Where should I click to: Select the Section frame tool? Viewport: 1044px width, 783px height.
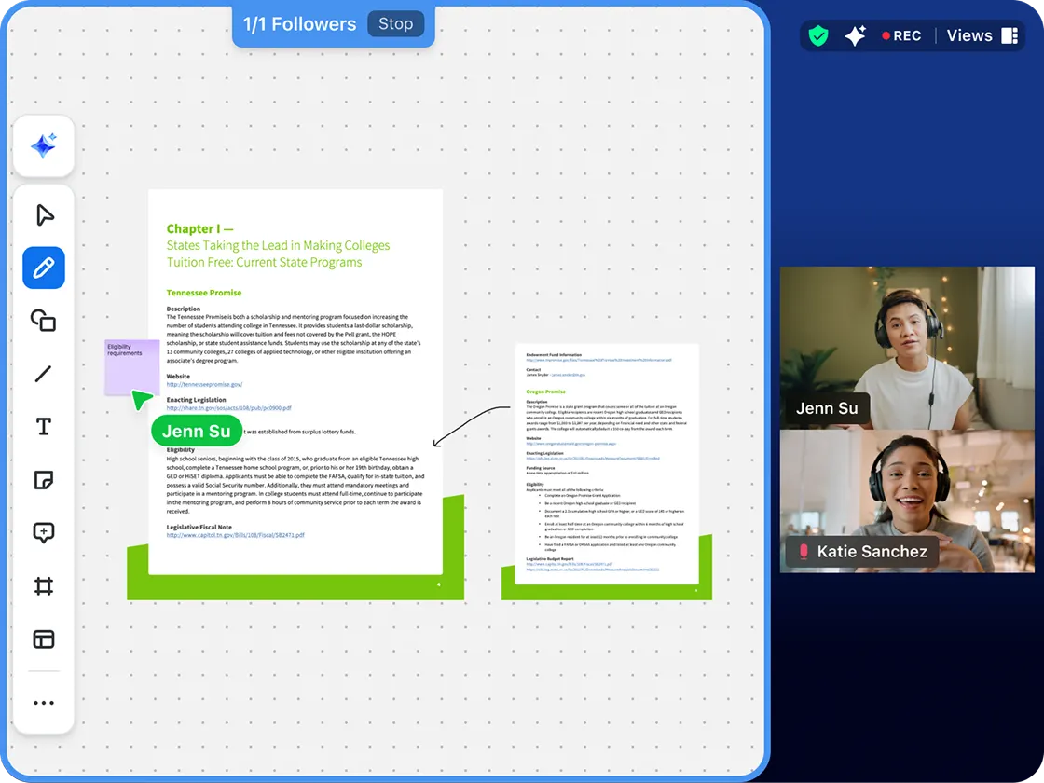click(43, 586)
